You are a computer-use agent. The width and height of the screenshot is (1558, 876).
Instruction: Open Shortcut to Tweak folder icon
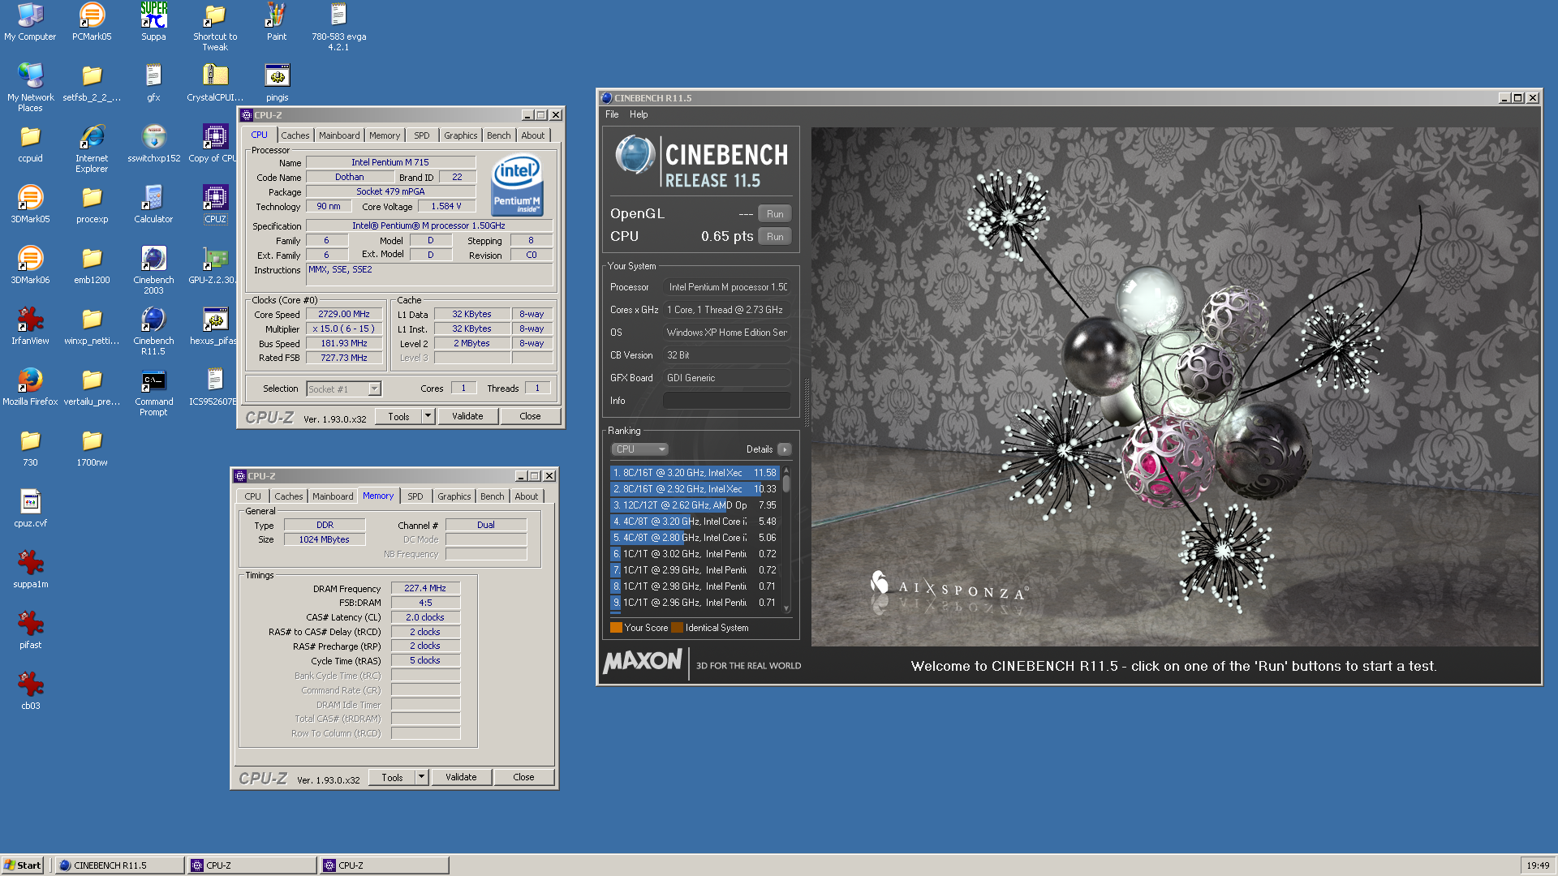[215, 26]
